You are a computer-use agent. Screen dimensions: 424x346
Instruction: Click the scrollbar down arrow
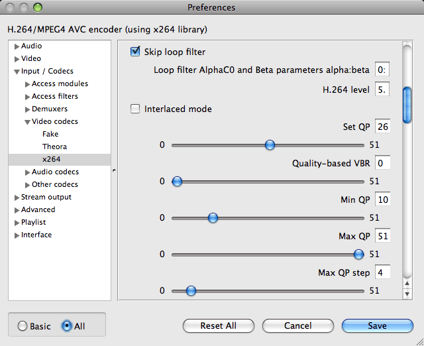click(x=407, y=294)
